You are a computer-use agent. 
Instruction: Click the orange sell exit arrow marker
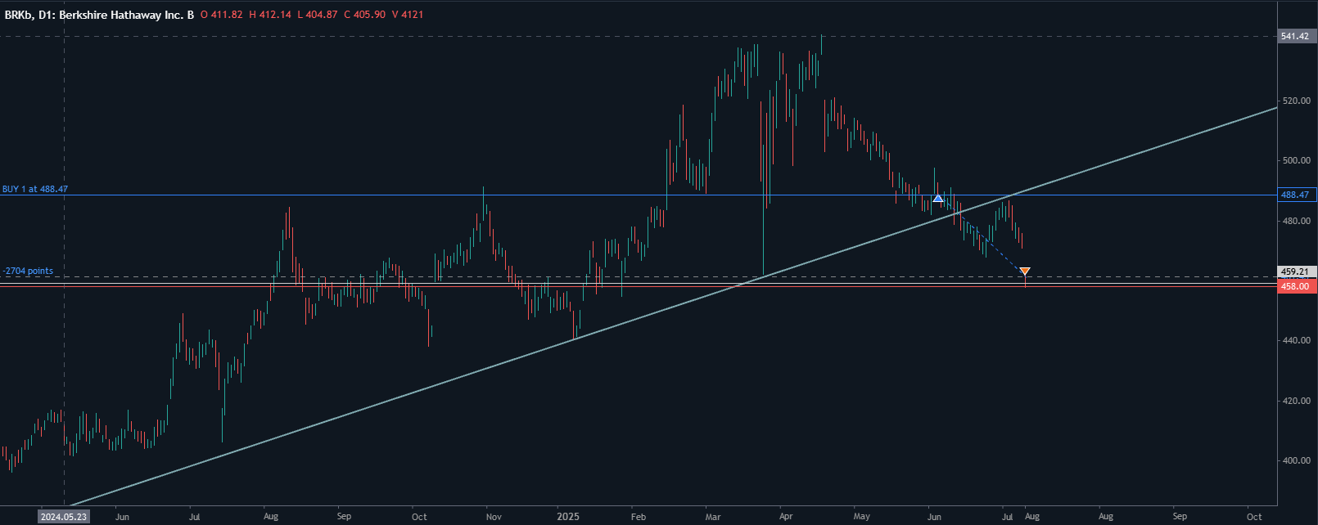(1025, 271)
